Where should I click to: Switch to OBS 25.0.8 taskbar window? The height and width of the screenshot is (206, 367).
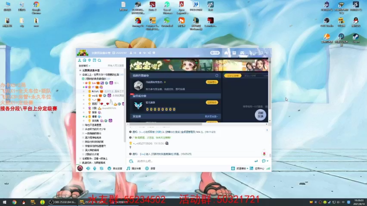(x=62, y=202)
